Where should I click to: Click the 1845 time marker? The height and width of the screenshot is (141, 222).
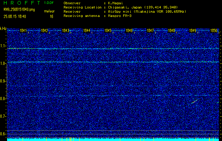click(108, 30)
